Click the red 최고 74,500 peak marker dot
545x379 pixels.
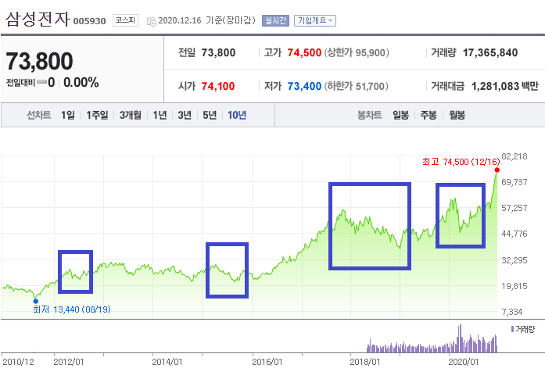(x=497, y=170)
